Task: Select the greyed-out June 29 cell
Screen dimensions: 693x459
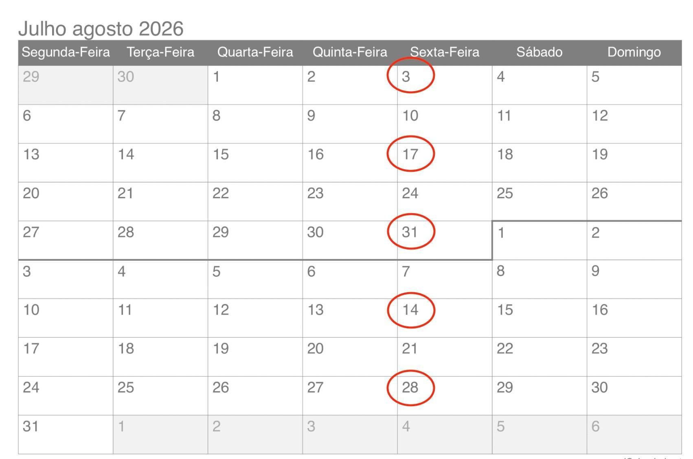Action: (66, 85)
